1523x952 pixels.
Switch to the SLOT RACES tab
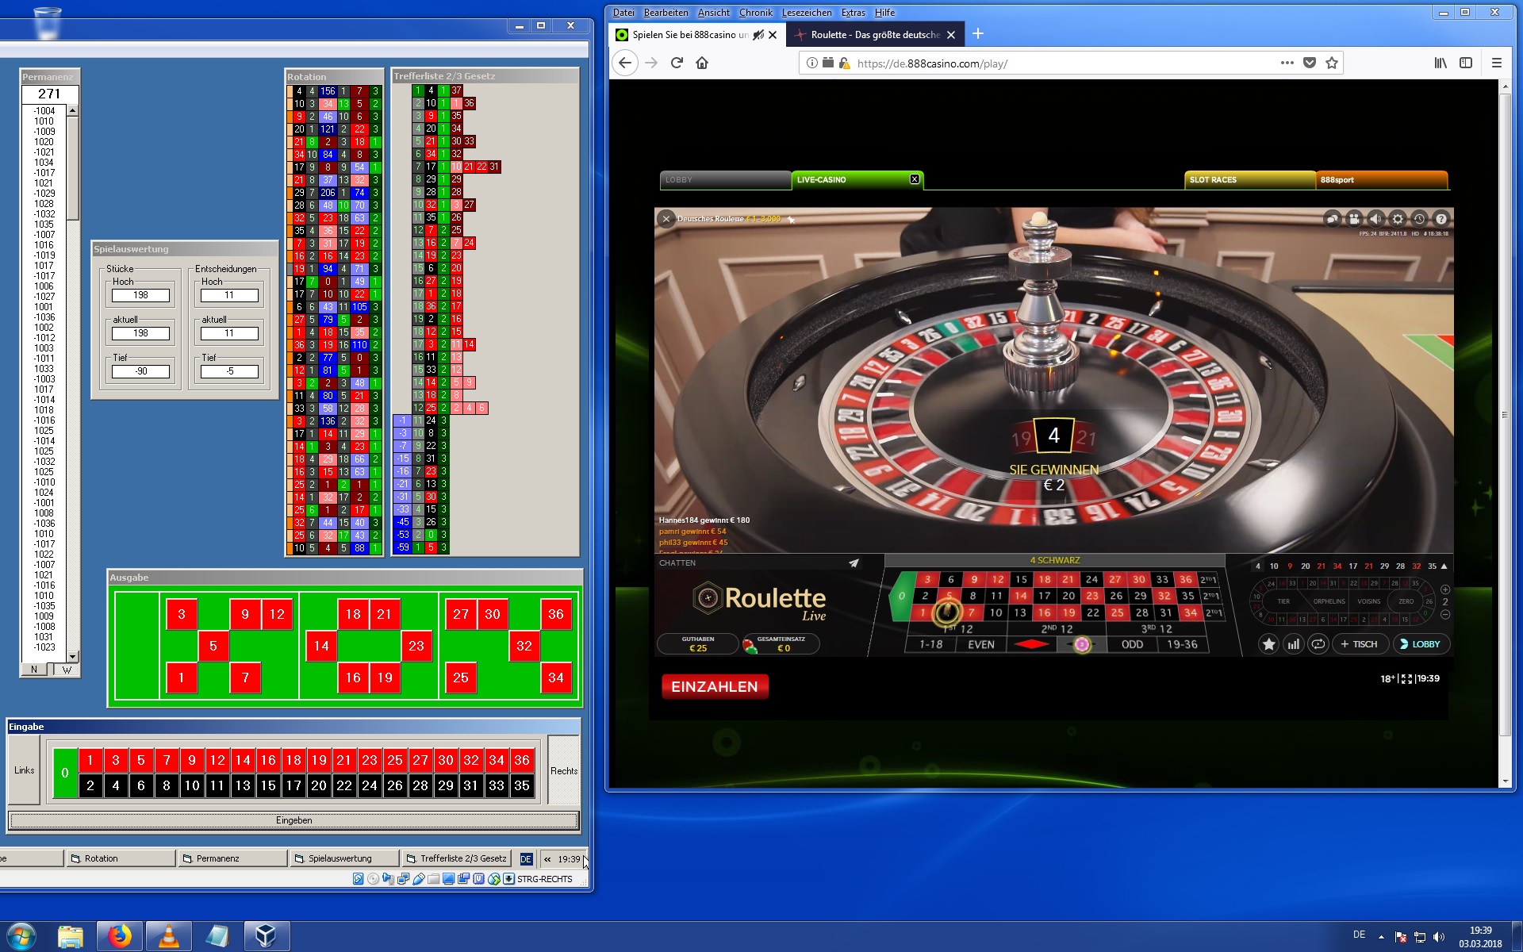tap(1249, 180)
